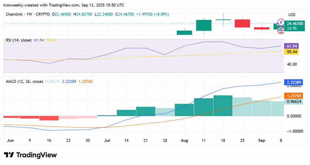Image resolution: width=310 pixels, height=165 pixels.
Task: Click the large red Aug 25 candlestick
Action: [242, 23]
